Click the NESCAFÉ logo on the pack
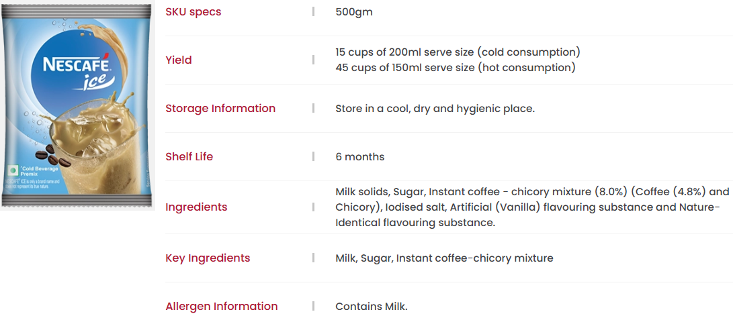Image resolution: width=733 pixels, height=316 pixels. point(76,64)
